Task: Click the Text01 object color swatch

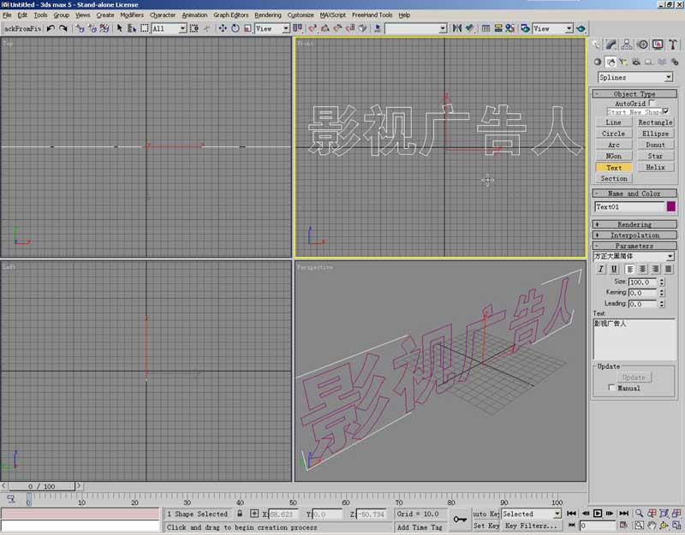Action: coord(670,206)
